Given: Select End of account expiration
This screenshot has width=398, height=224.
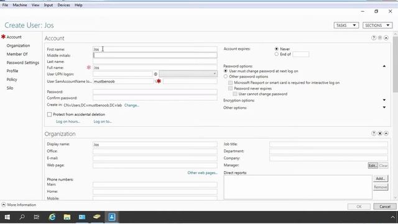Looking at the screenshot, I should click(276, 54).
